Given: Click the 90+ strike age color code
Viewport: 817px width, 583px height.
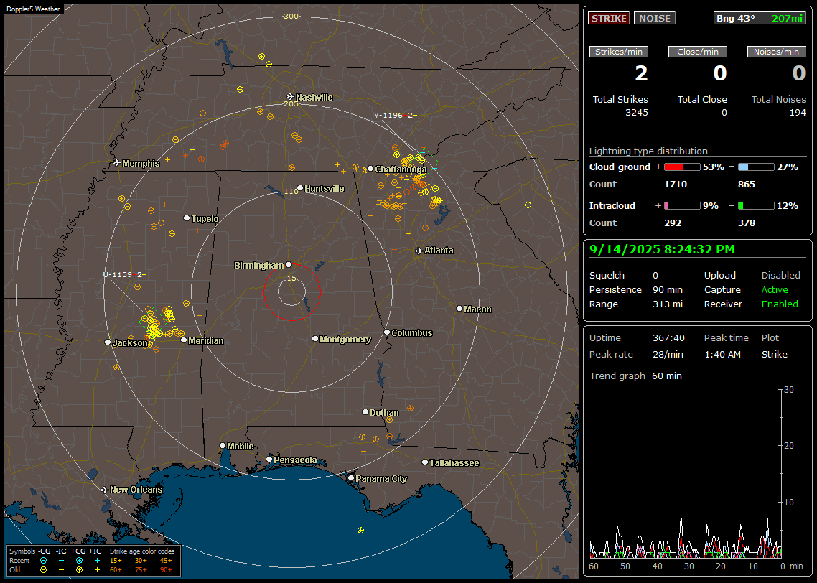Looking at the screenshot, I should [x=166, y=570].
